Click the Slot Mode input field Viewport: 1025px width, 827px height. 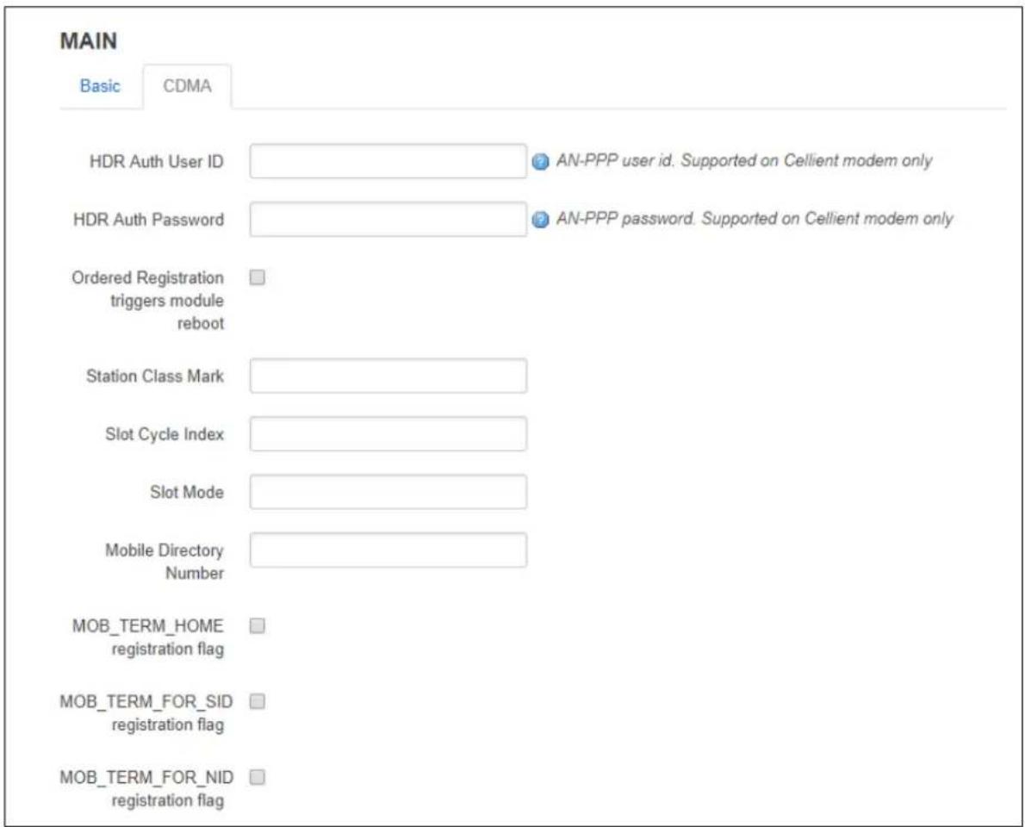point(388,492)
